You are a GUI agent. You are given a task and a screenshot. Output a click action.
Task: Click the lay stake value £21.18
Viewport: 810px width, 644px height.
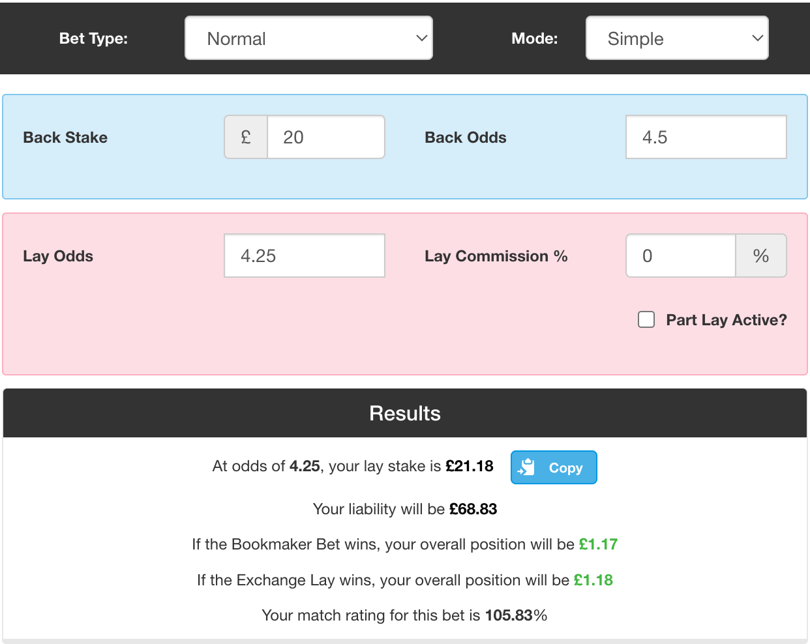click(x=470, y=466)
